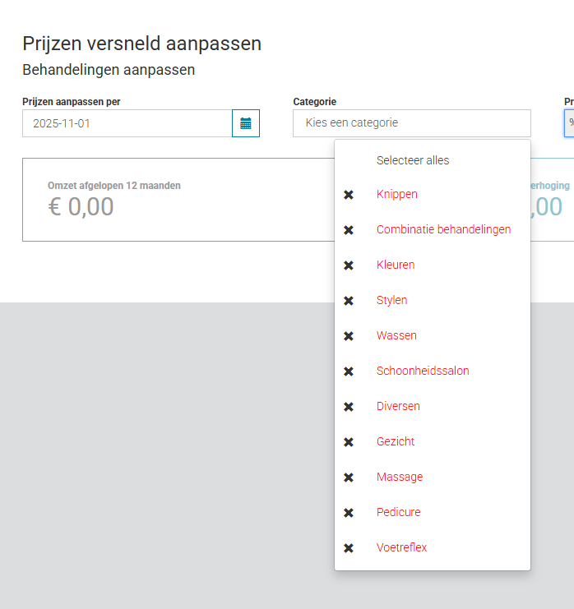This screenshot has height=609, width=574.
Task: Click the Massage category label
Action: 400,477
